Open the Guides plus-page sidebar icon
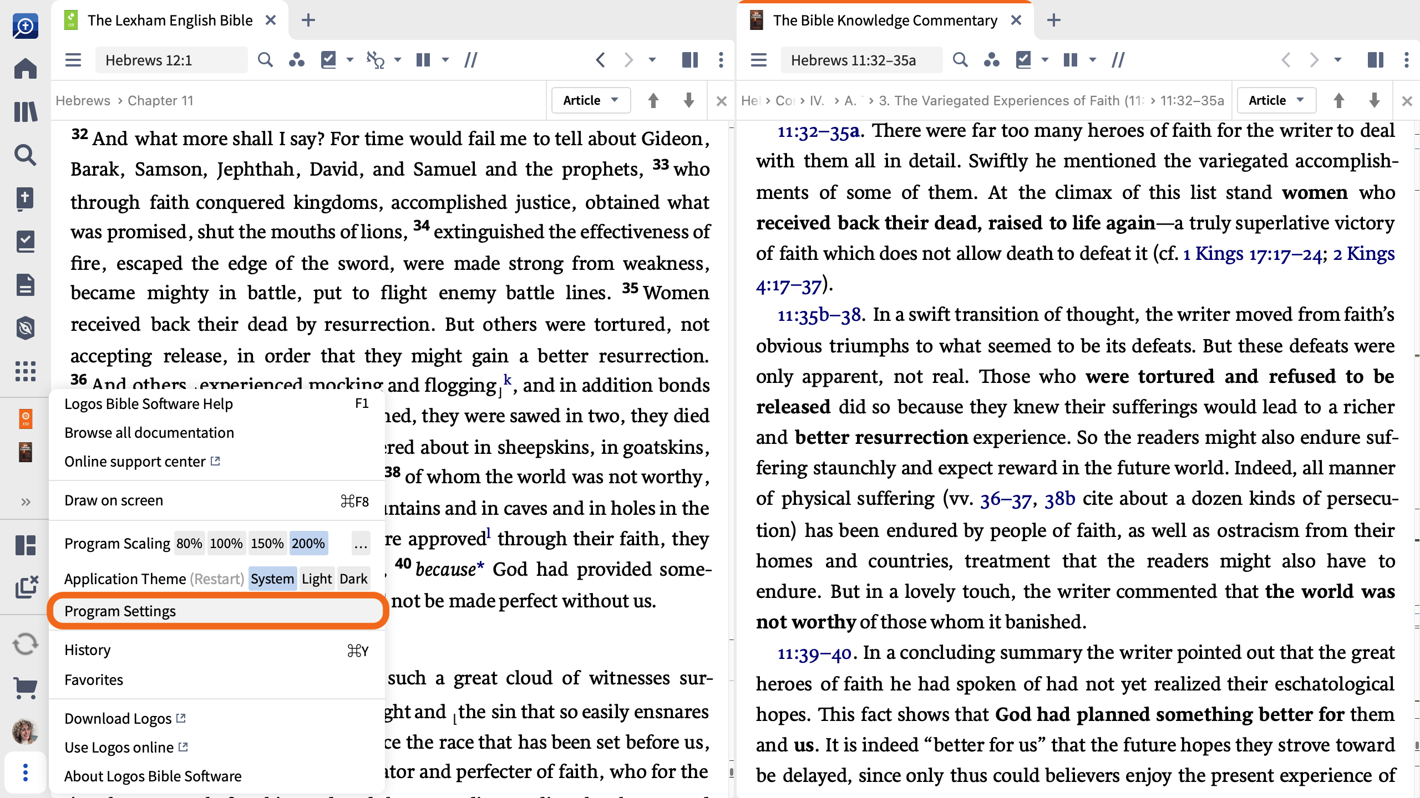The height and width of the screenshot is (798, 1420). pos(26,198)
